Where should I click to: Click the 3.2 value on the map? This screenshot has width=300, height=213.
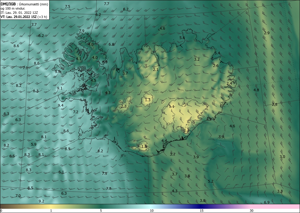coord(197,59)
